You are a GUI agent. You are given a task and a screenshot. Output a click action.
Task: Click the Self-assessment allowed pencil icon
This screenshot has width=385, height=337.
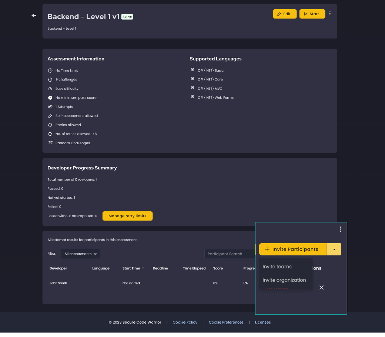tap(50, 116)
